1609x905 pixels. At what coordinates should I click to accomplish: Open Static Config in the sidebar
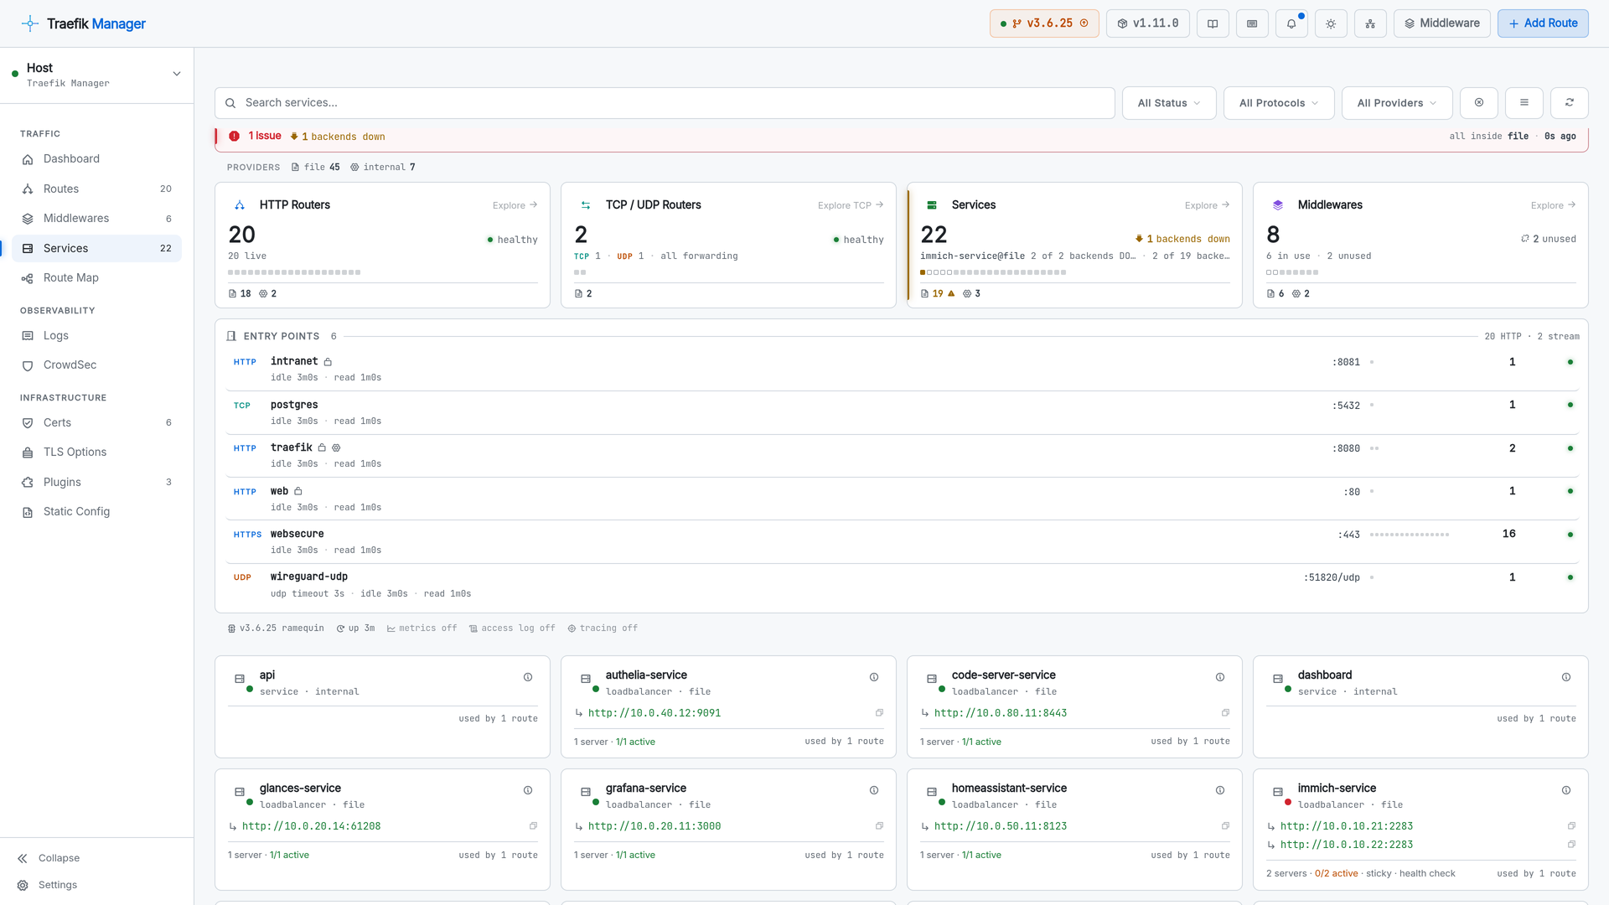[x=96, y=512]
